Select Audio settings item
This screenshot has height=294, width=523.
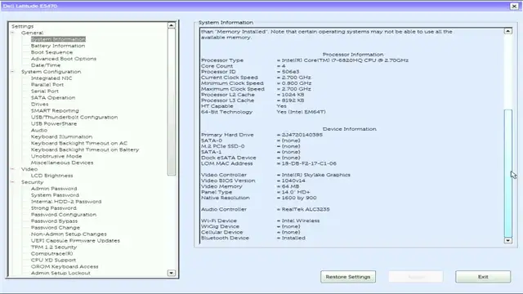point(39,130)
